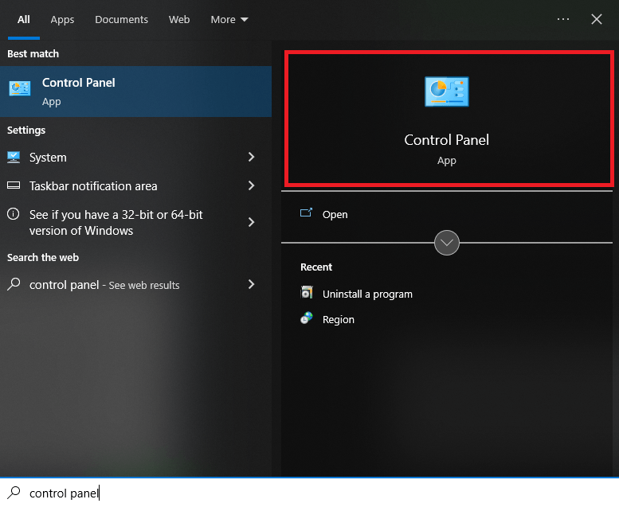
Task: Open the System settings result
Action: click(x=135, y=157)
